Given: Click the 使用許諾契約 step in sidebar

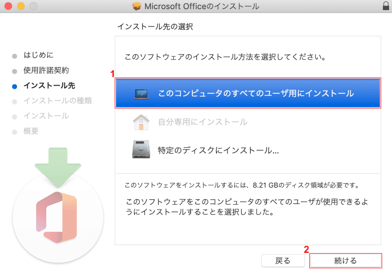Looking at the screenshot, I should tap(46, 70).
